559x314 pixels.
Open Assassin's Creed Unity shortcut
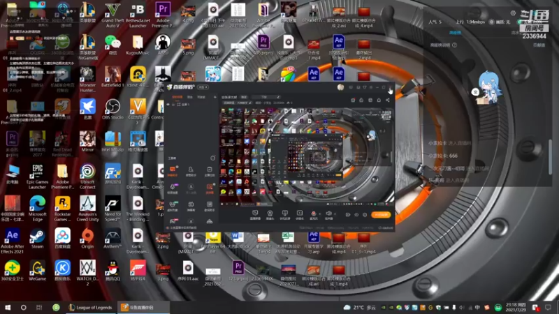pos(87,209)
